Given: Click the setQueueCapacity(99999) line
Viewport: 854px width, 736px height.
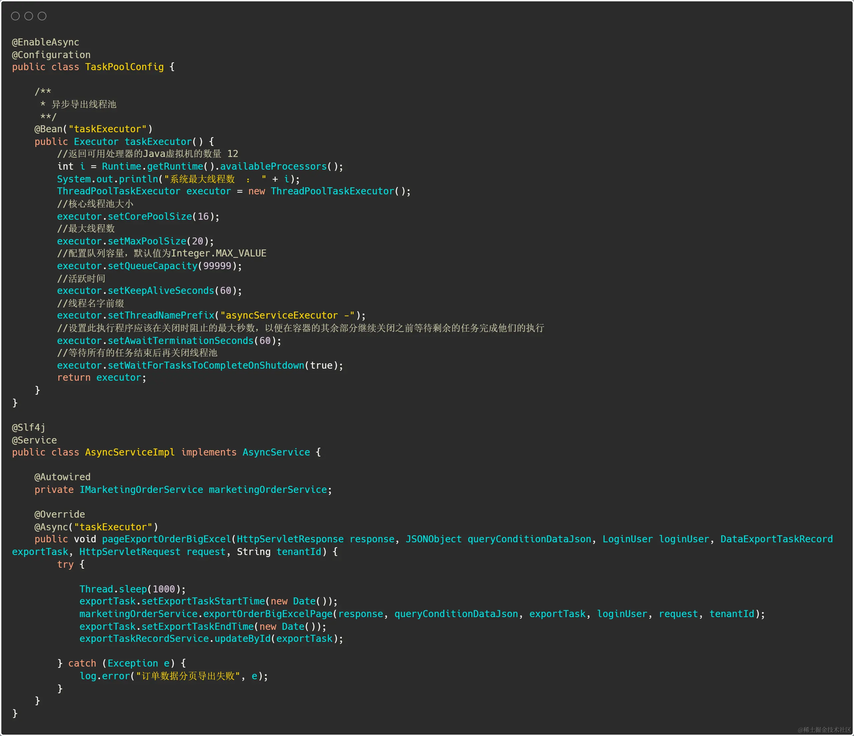Looking at the screenshot, I should (149, 266).
